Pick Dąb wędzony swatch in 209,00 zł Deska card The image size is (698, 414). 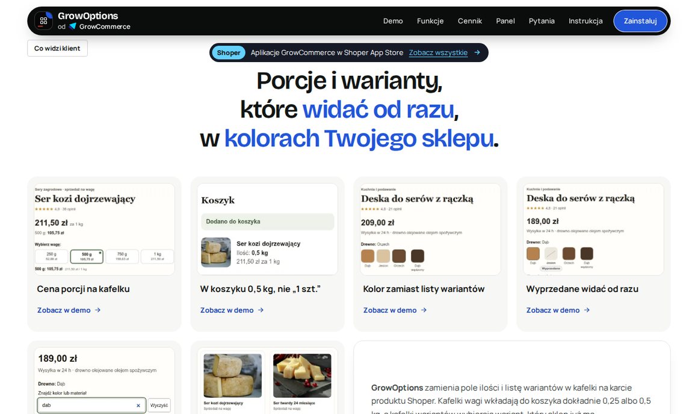click(418, 256)
